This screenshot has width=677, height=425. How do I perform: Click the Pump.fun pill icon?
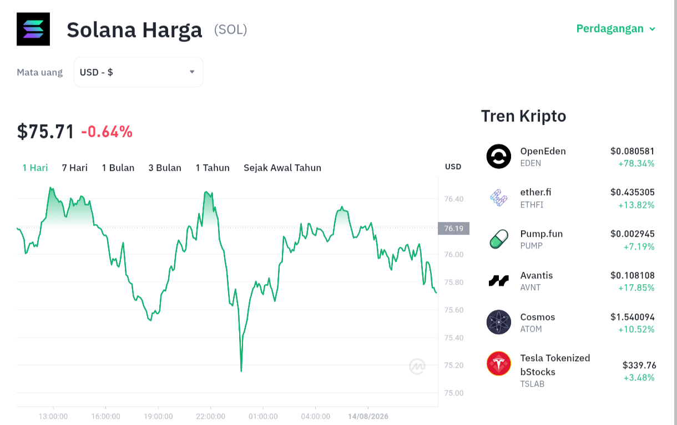click(498, 239)
